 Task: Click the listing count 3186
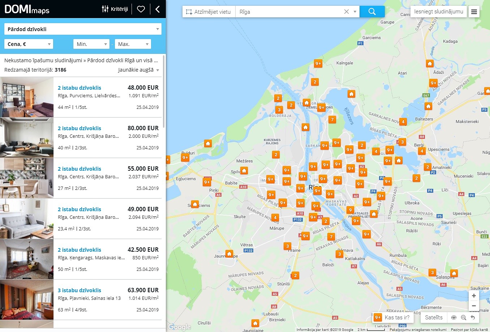60,70
